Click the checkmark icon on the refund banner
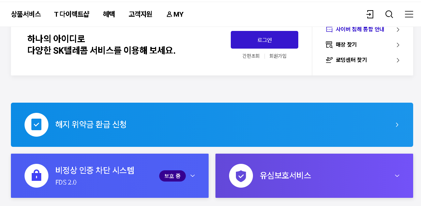 (x=36, y=125)
